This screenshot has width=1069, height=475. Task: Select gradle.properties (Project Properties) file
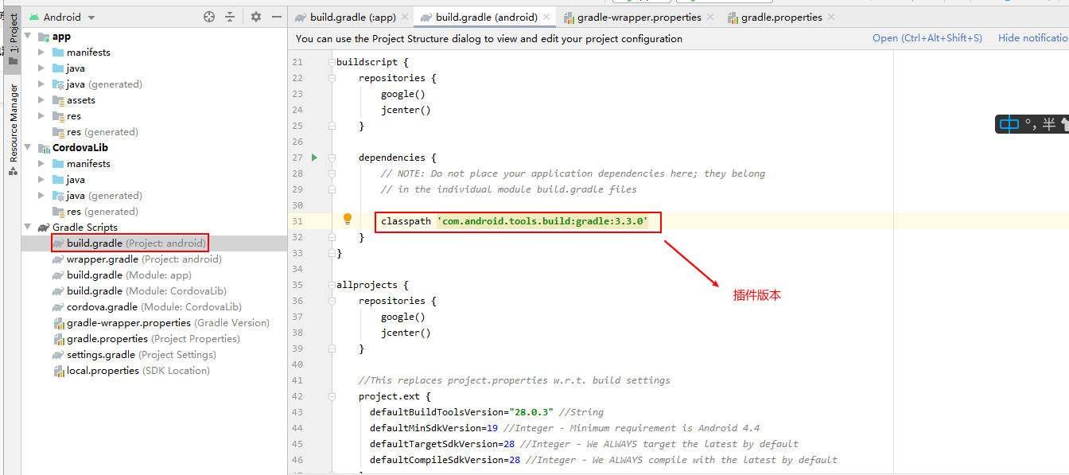point(146,339)
